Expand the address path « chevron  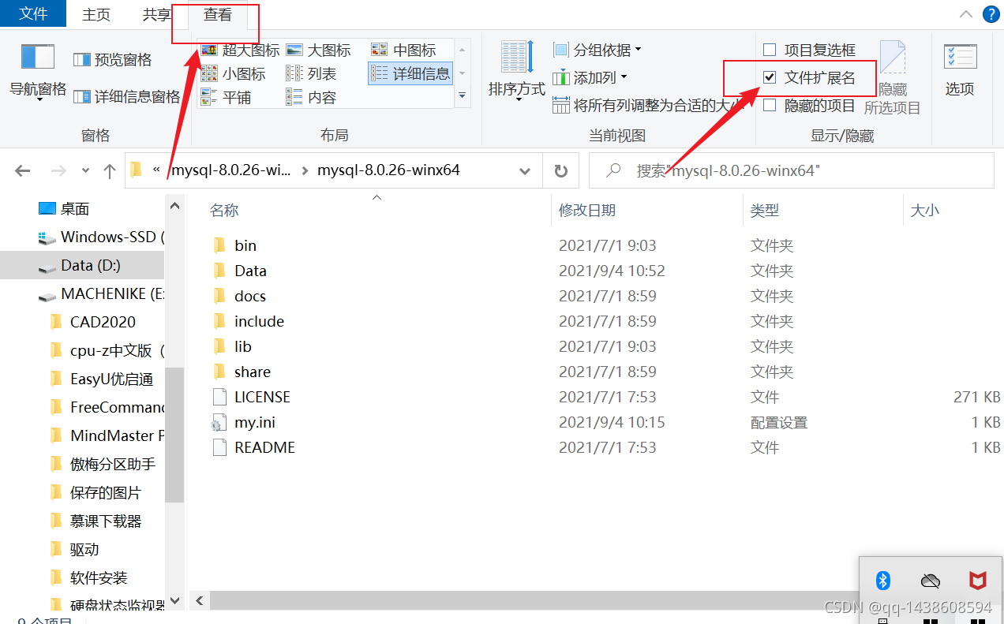click(x=156, y=170)
